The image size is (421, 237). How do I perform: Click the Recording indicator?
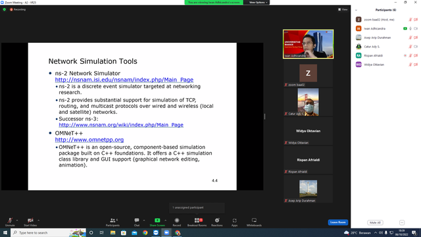pyautogui.click(x=18, y=9)
